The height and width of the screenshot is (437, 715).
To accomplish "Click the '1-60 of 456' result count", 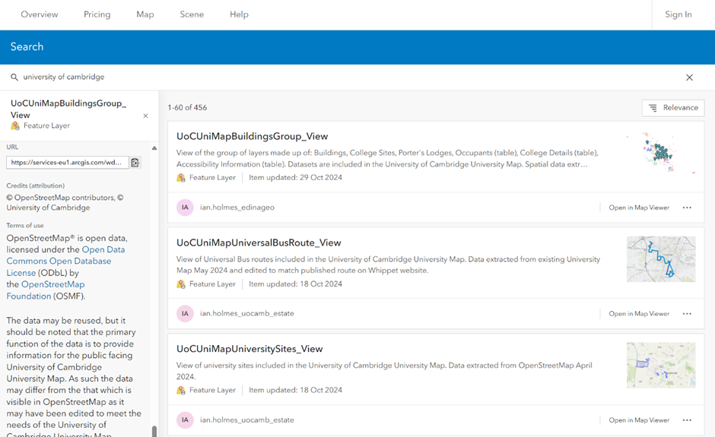I will (x=187, y=108).
